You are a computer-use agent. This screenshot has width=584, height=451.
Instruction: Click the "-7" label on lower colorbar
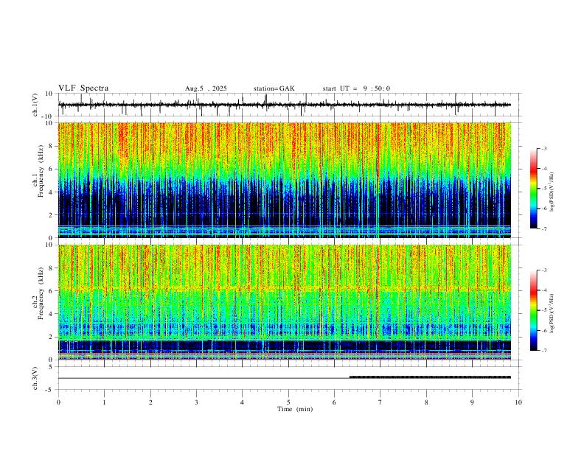click(x=543, y=350)
